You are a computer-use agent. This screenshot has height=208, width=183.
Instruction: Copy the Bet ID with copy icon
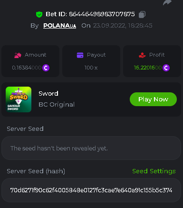click(142, 14)
